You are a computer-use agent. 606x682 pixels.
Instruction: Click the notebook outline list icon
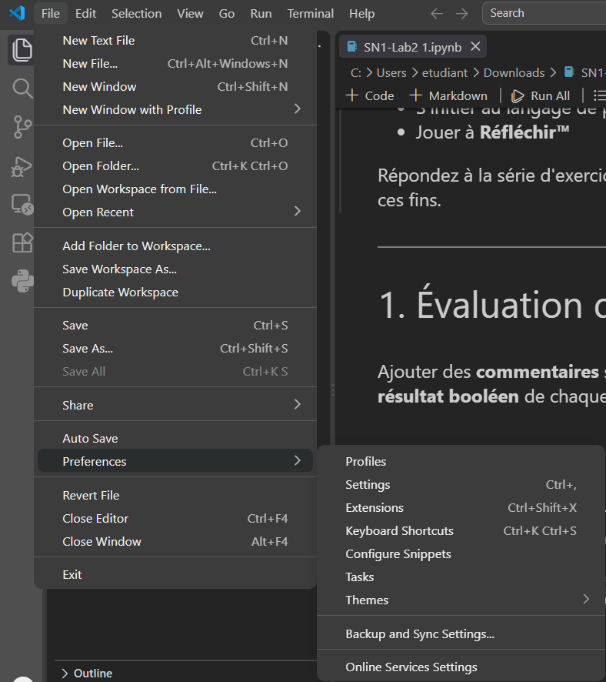[600, 95]
